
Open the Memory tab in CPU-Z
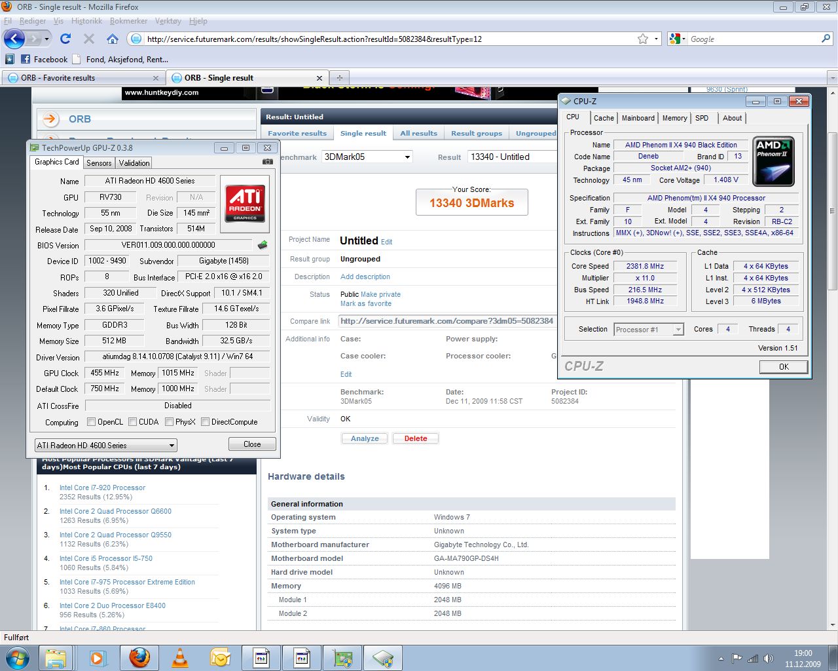coord(674,118)
